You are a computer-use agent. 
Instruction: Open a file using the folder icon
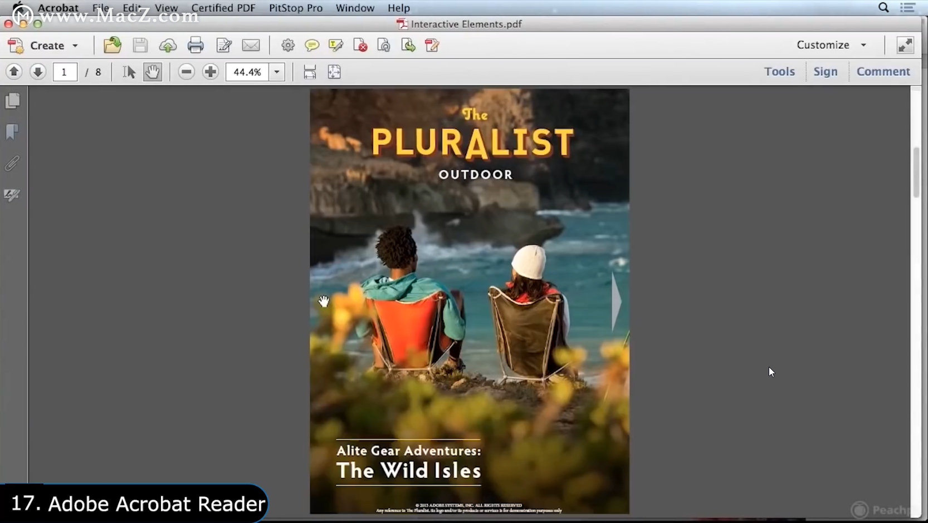point(113,45)
